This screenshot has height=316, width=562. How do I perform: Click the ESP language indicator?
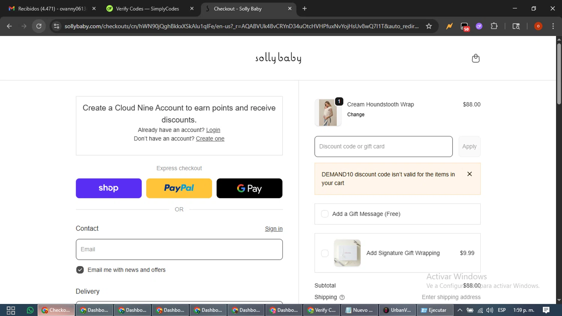tap(502, 310)
